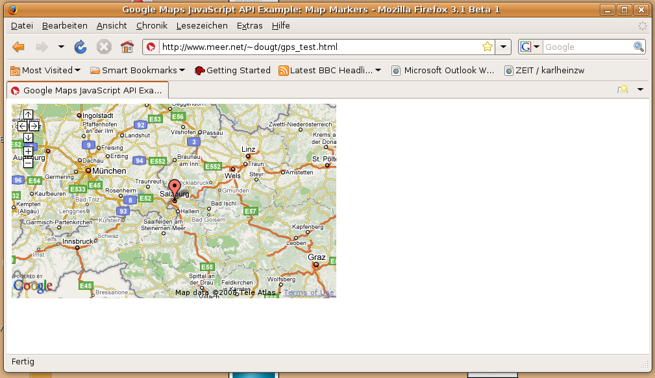Pan the map up
Viewport: 655px width, 378px height.
pyautogui.click(x=28, y=114)
